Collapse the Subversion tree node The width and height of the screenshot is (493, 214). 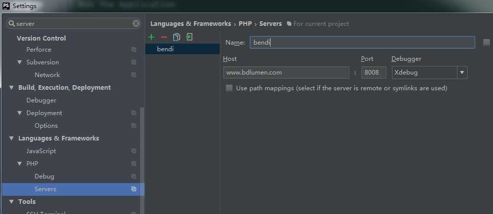click(20, 62)
